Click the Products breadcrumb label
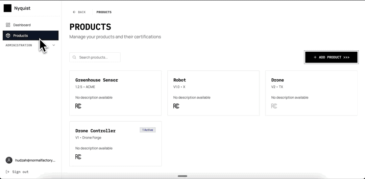365x179 pixels. [x=104, y=12]
